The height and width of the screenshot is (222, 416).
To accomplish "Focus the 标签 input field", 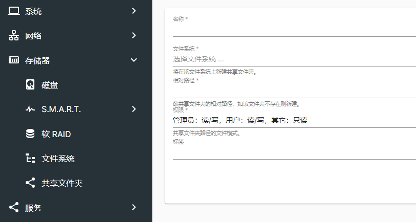I will click(294, 152).
